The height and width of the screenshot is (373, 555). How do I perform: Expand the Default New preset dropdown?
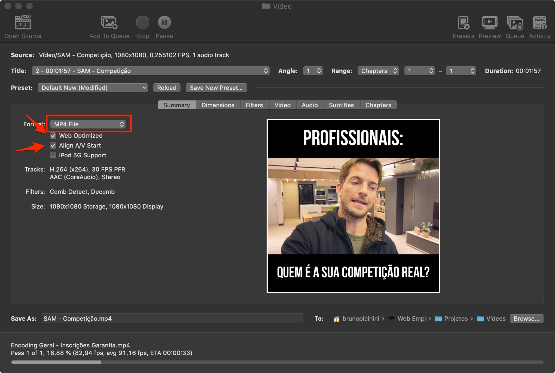tap(93, 88)
